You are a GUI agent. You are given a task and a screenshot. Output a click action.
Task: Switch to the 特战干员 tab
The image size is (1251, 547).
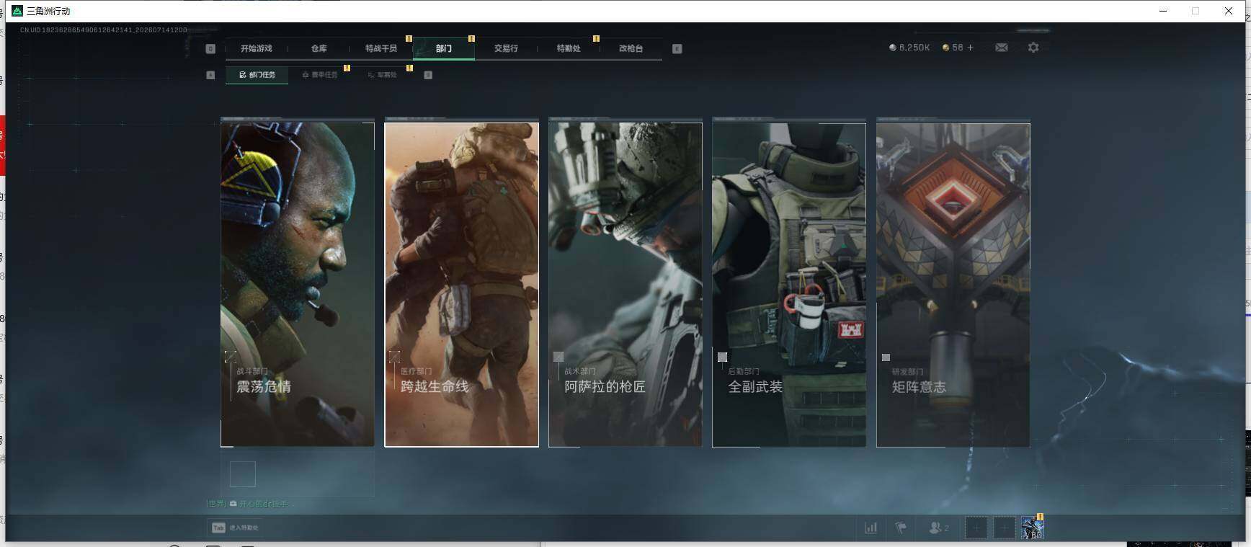point(381,48)
